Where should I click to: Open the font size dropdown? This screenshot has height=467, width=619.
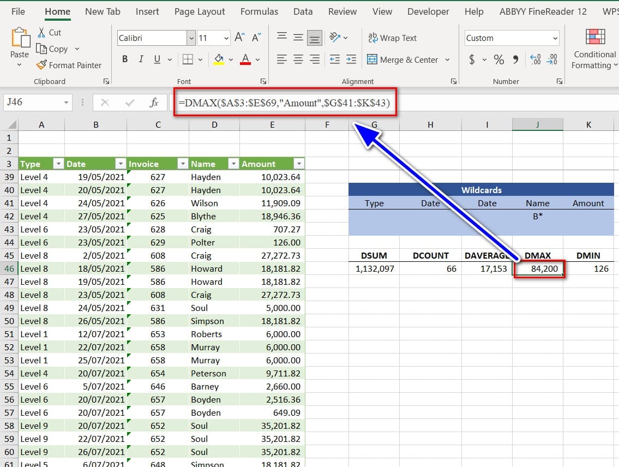point(226,38)
